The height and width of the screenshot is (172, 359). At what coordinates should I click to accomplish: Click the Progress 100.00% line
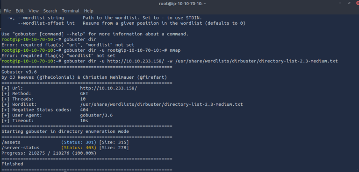pyautogui.click(x=49, y=153)
